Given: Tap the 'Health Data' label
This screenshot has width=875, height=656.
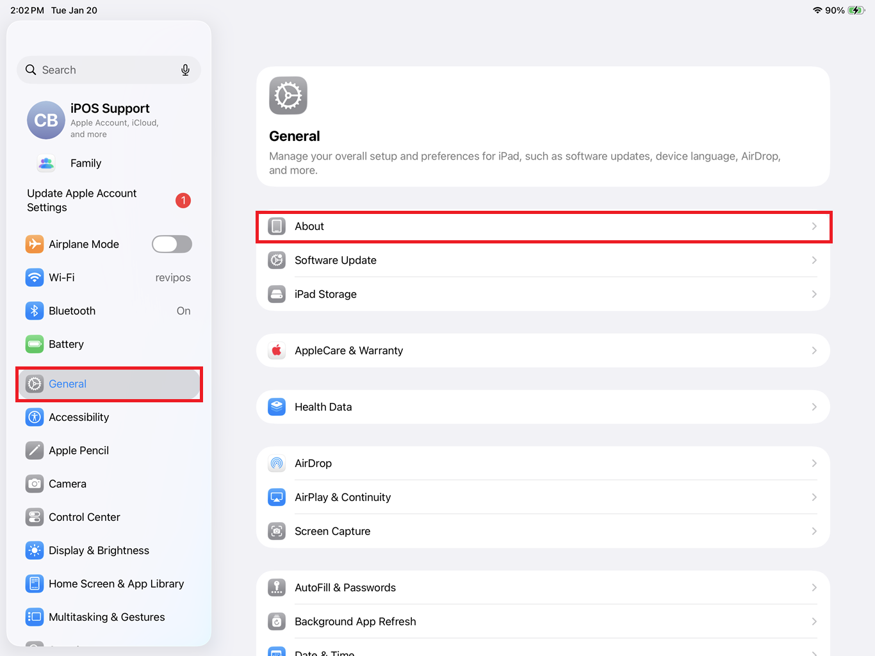Looking at the screenshot, I should 323,407.
